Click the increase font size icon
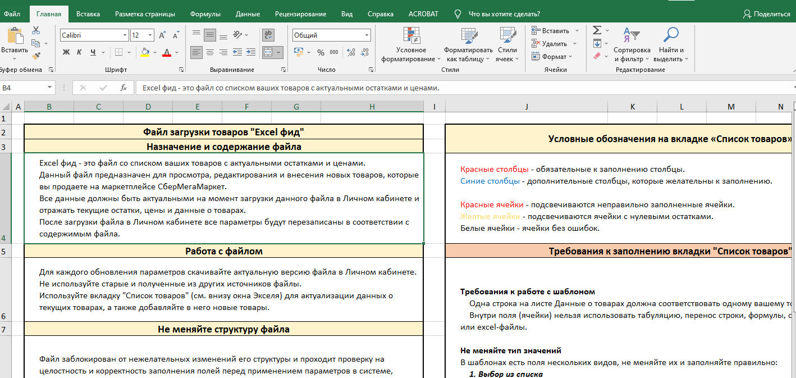796x378 pixels. pos(162,35)
